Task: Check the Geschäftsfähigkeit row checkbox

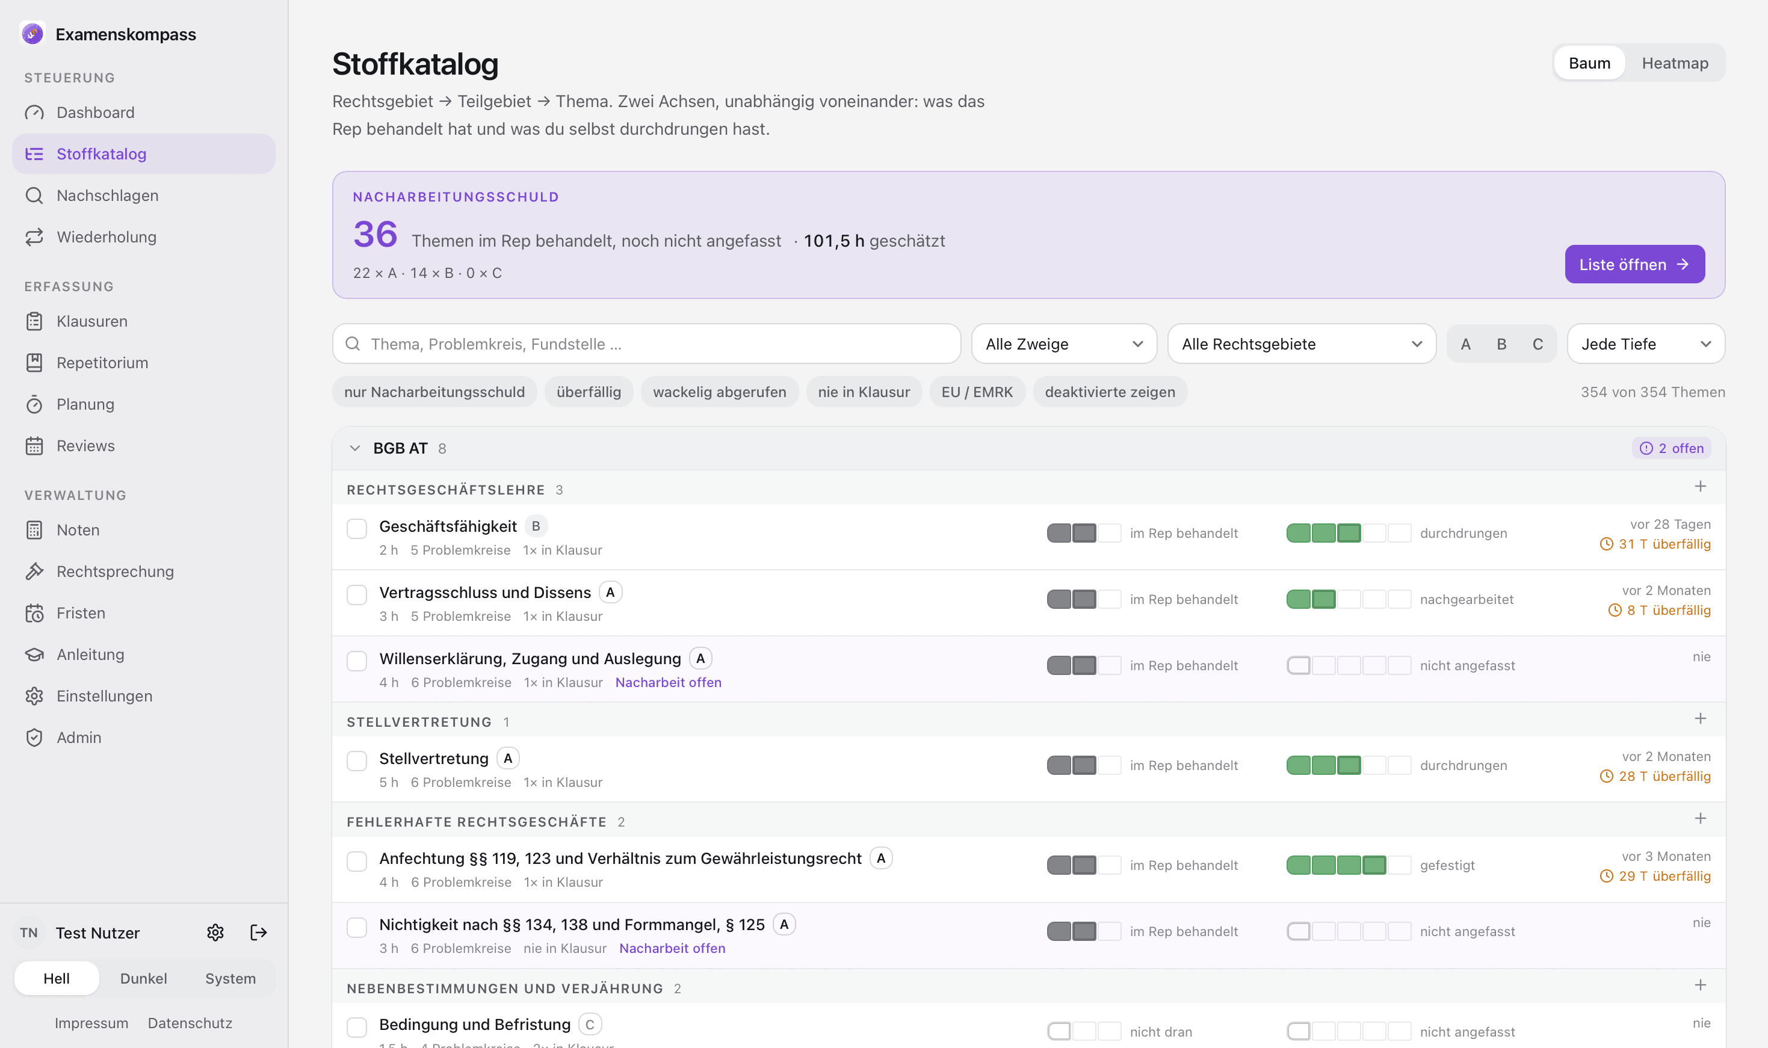Action: pyautogui.click(x=357, y=528)
